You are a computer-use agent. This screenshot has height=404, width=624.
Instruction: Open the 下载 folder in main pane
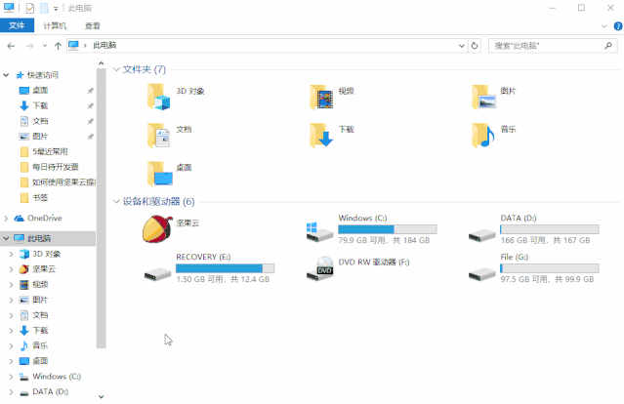point(321,136)
